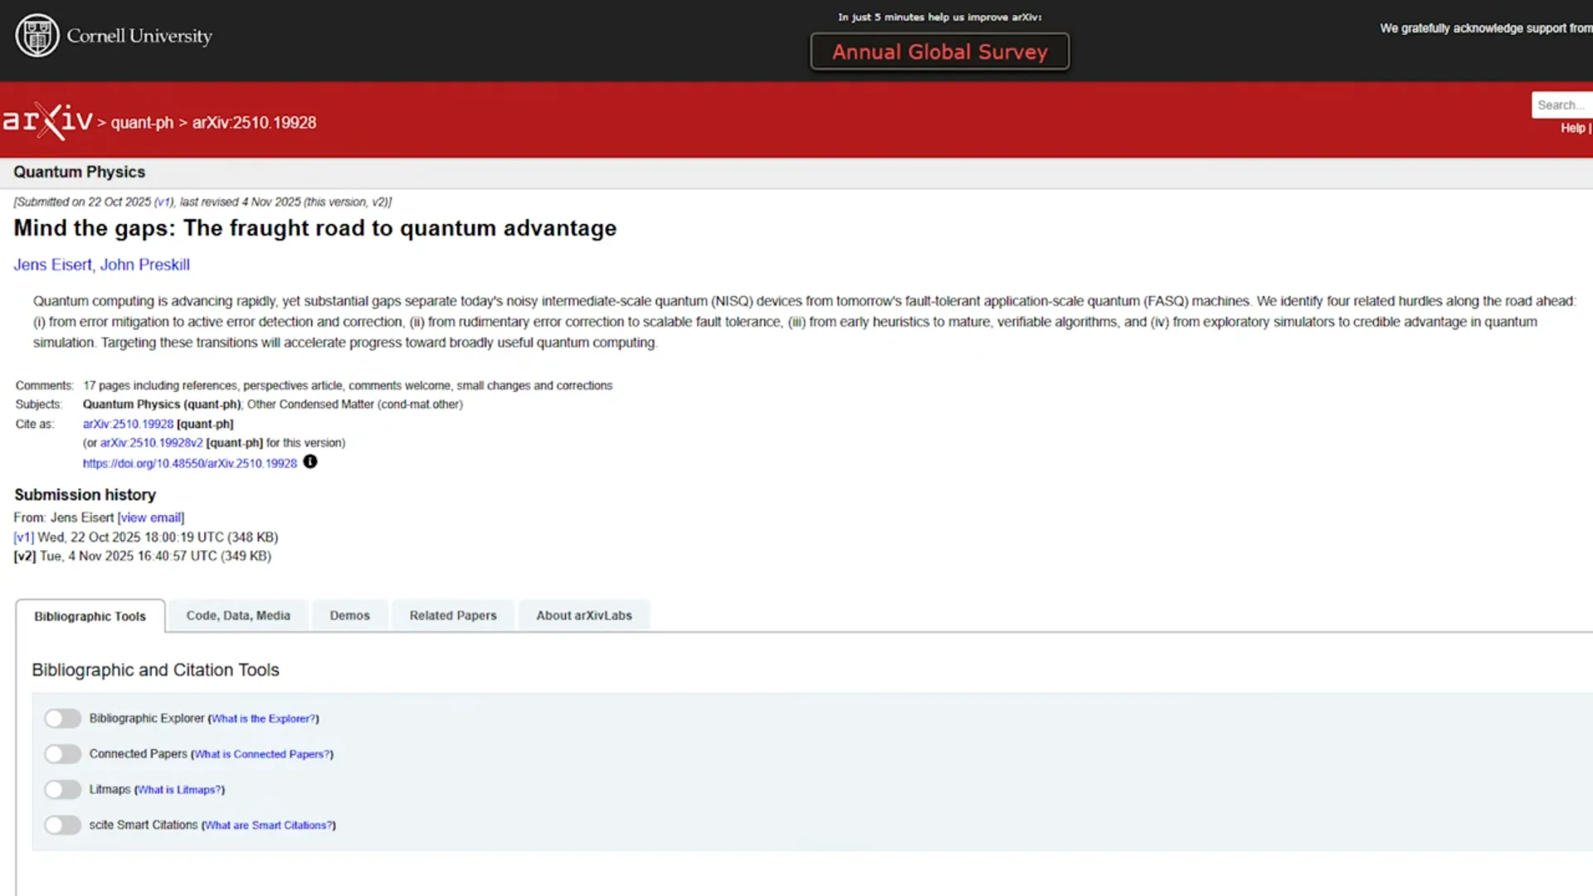Open the v1 submission history link
This screenshot has width=1593, height=896.
pyautogui.click(x=23, y=538)
